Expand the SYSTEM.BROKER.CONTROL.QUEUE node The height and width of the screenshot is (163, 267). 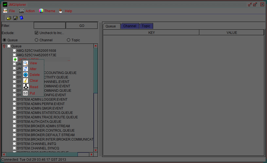(x=14, y=130)
